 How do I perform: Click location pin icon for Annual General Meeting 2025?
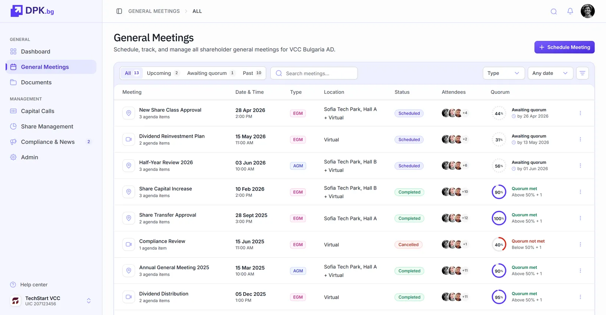coord(129,271)
